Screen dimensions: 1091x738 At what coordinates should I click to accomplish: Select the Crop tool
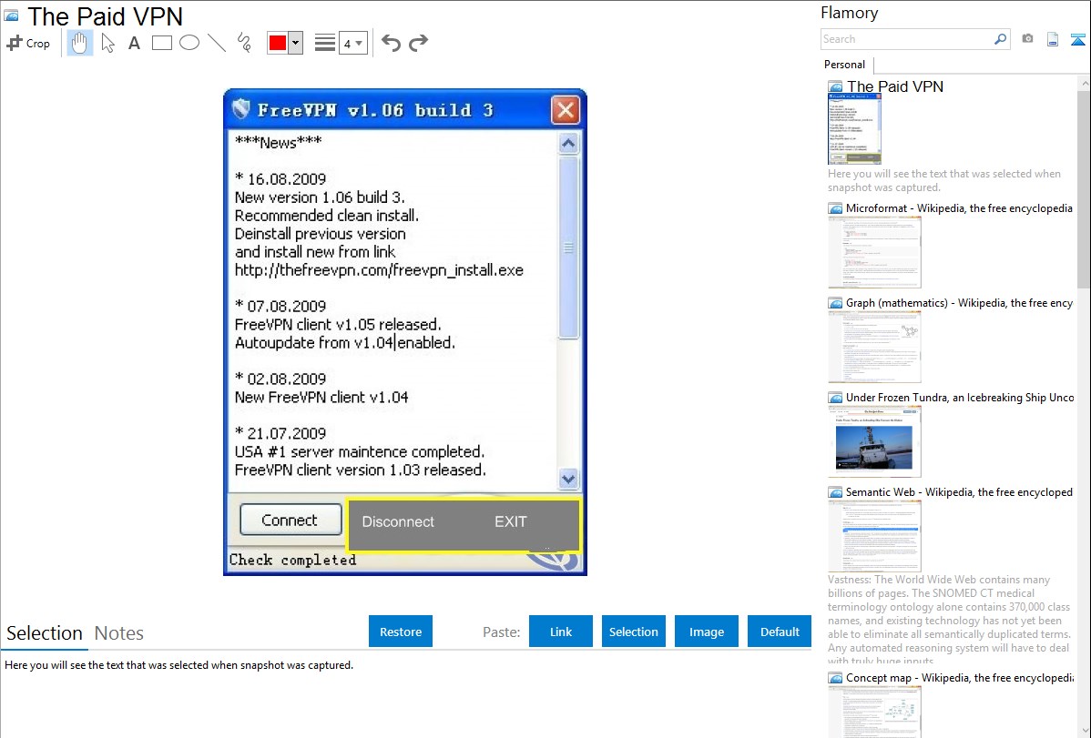[28, 43]
